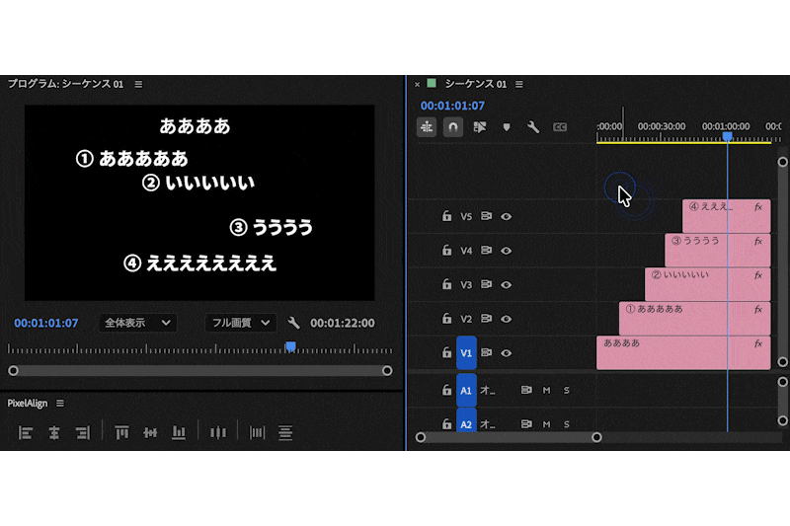Click the blue V1 track target button
Viewport: 790px width, 526px height.
coord(466,353)
